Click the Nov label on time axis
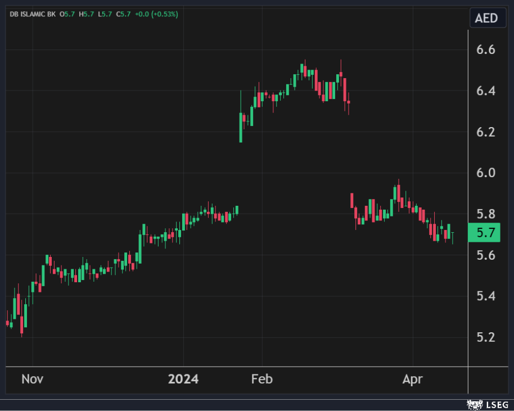This screenshot has height=411, width=514. [x=32, y=379]
